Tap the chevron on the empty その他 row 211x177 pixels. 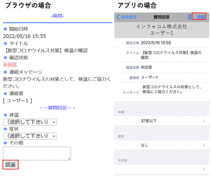pyautogui.click(x=204, y=169)
